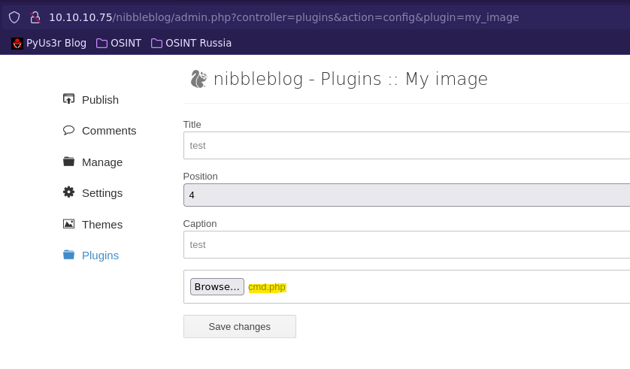Click the Manage folder icon
The height and width of the screenshot is (369, 630).
68,162
